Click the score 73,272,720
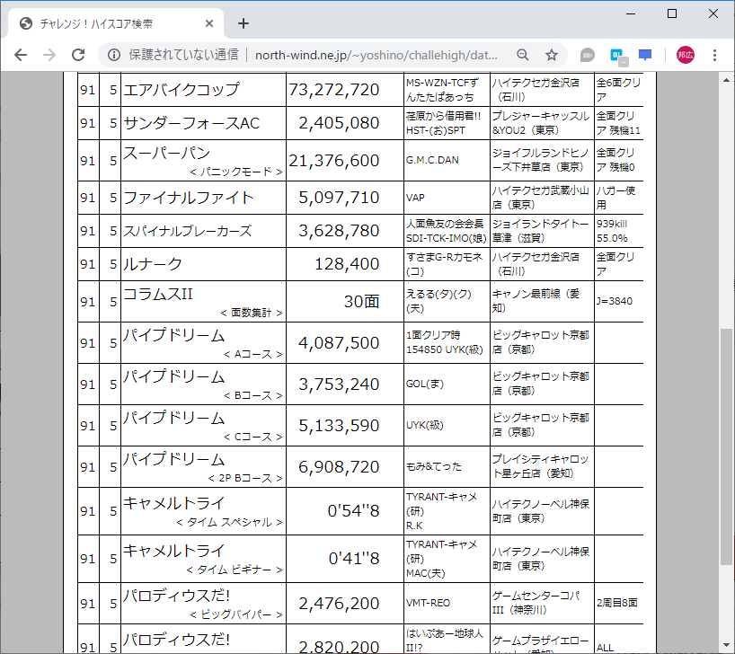Image resolution: width=735 pixels, height=654 pixels. [333, 90]
